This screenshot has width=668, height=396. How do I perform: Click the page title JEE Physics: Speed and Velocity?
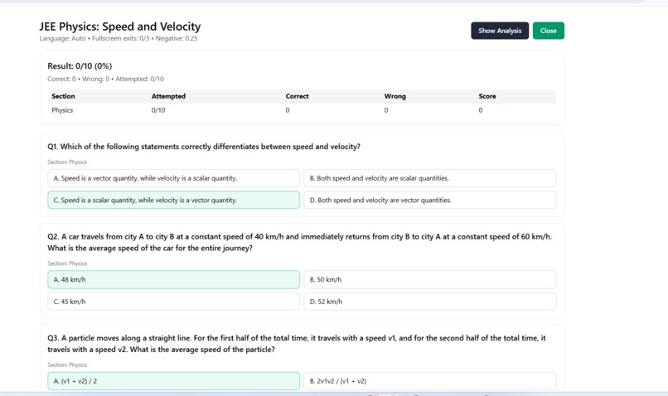tap(120, 27)
